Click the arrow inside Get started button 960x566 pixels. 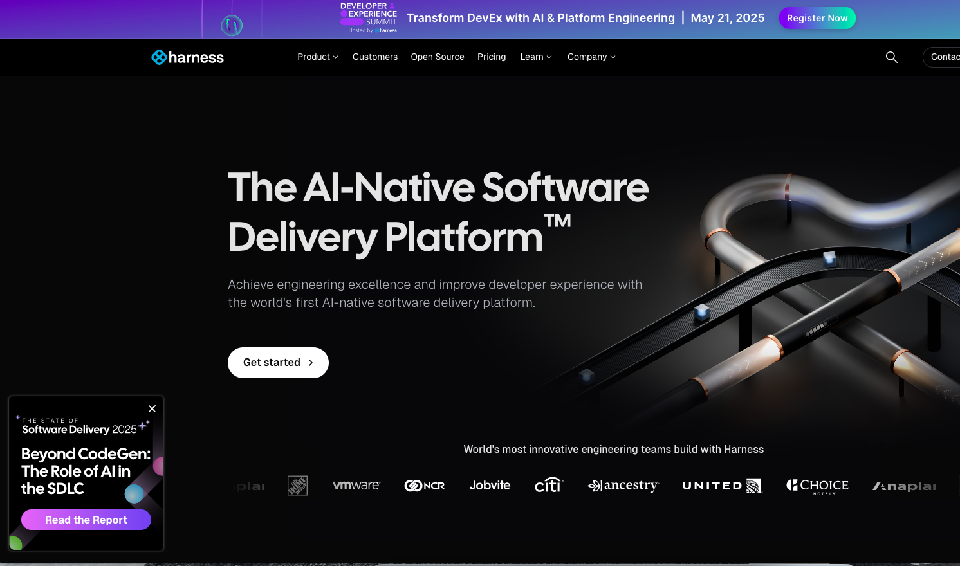pos(311,363)
